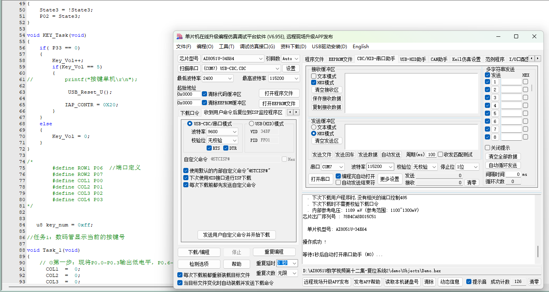Viewport: 549px width, 292px height.
Task: Click left arrow beside I/O口配 tab
Action: (x=532, y=58)
